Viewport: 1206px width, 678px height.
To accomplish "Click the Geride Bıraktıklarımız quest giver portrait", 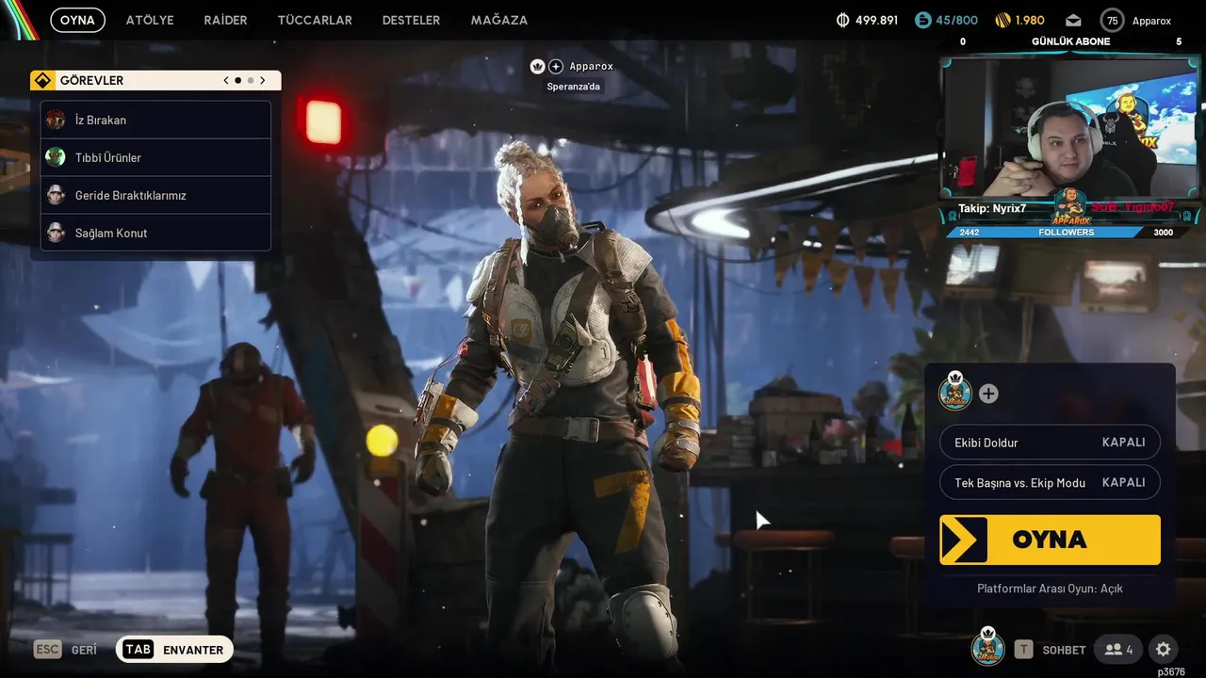I will pos(56,195).
